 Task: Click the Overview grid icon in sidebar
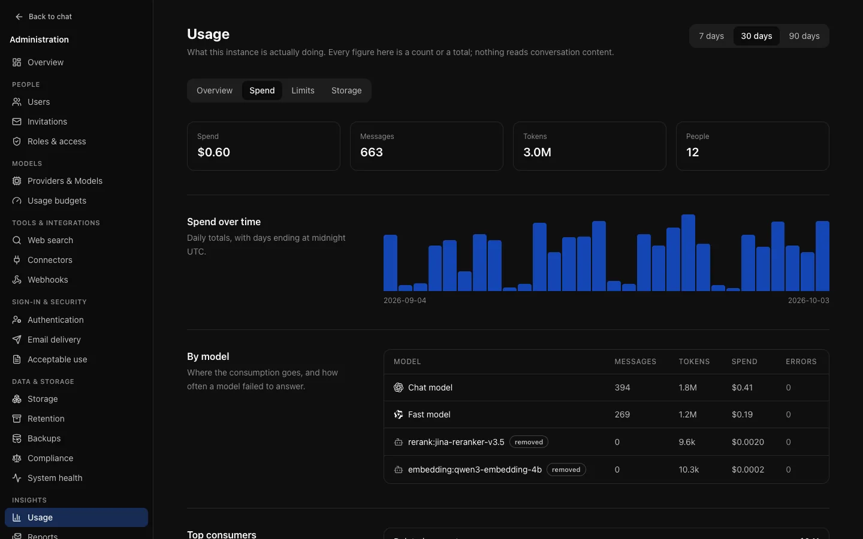point(17,62)
